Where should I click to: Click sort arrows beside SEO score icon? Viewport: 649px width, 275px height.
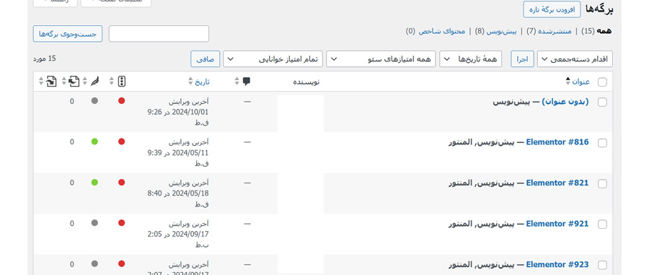coord(111,81)
